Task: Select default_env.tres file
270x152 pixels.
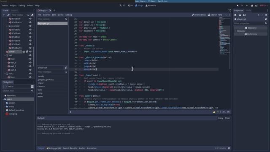Action: click(x=16, y=110)
